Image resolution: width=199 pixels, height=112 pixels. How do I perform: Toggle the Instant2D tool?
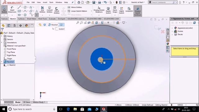click(129, 10)
